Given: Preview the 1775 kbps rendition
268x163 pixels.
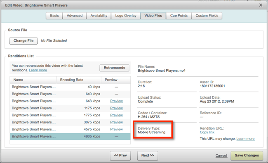Looking at the screenshot, I should point(116,115).
